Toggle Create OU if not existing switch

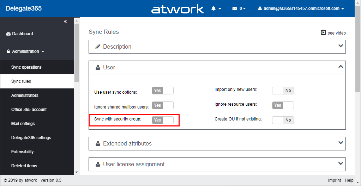tap(283, 120)
